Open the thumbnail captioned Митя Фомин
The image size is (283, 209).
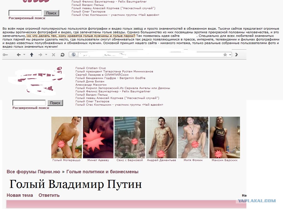coord(193,137)
